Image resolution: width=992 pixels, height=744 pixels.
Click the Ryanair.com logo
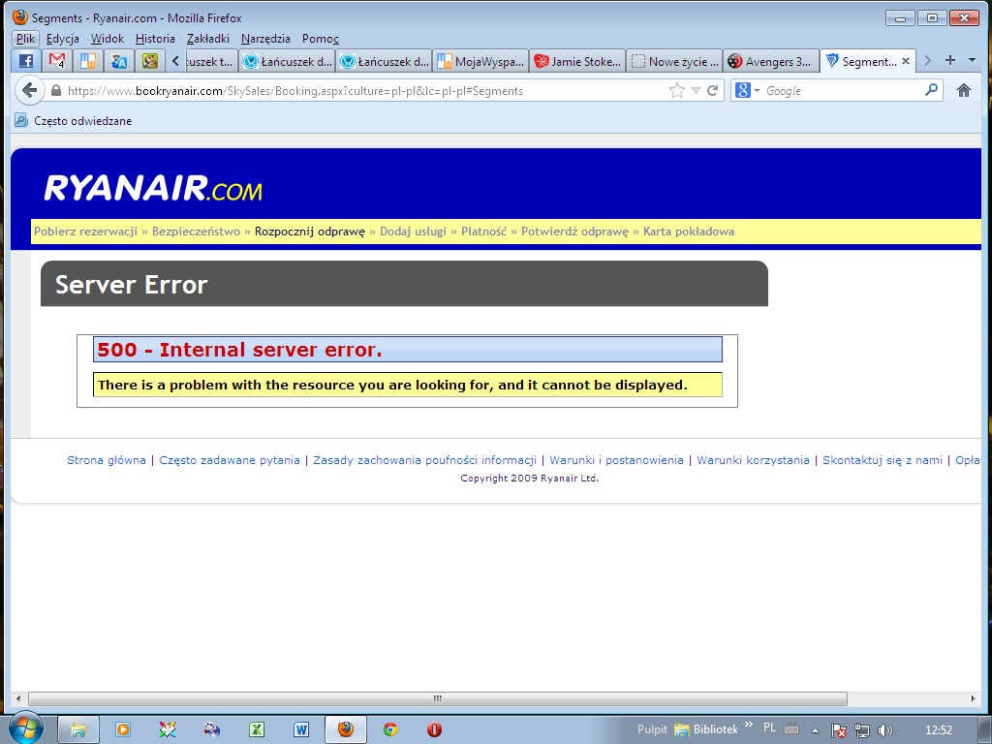(x=153, y=189)
